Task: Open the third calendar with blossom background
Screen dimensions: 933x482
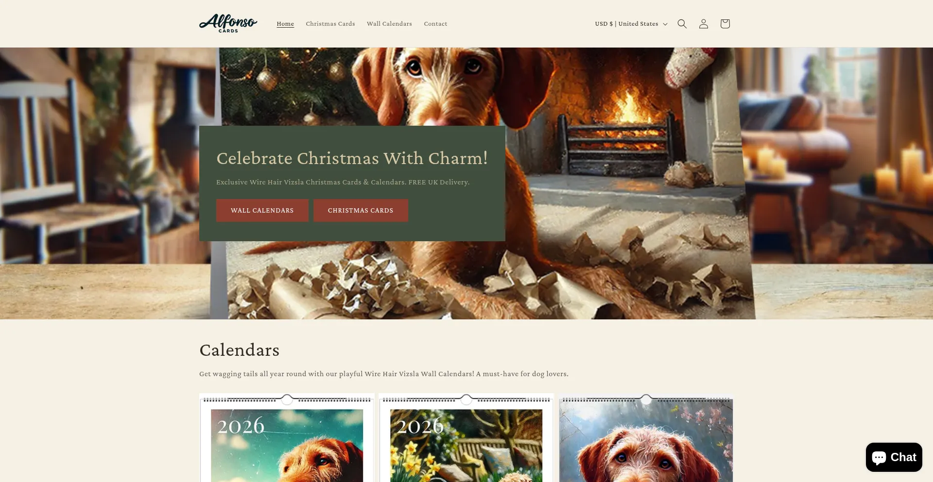Action: (x=646, y=438)
